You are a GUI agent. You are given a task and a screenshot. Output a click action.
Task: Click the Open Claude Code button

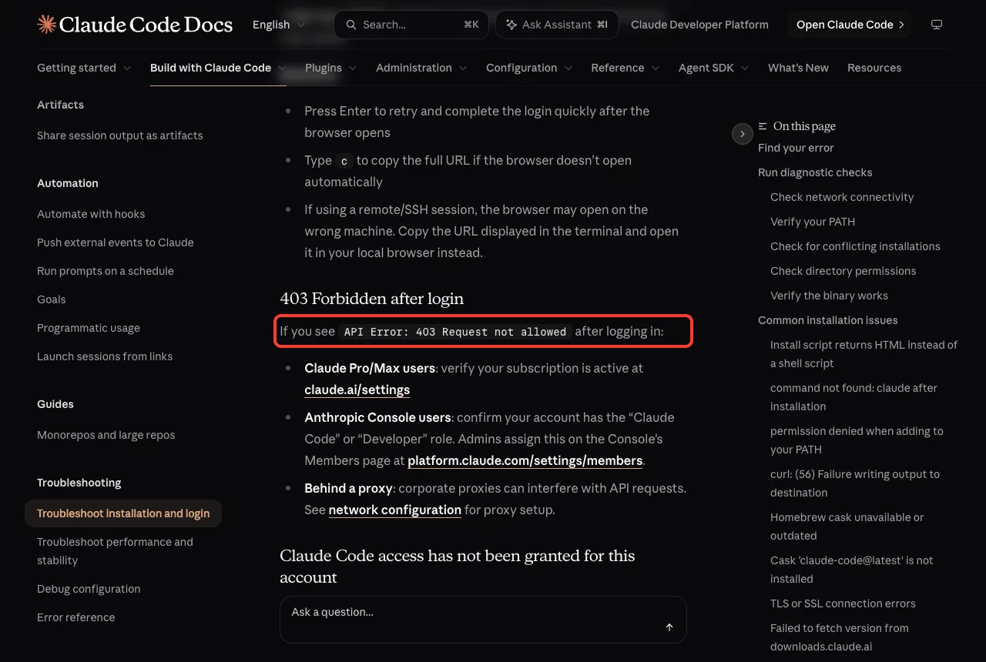849,25
